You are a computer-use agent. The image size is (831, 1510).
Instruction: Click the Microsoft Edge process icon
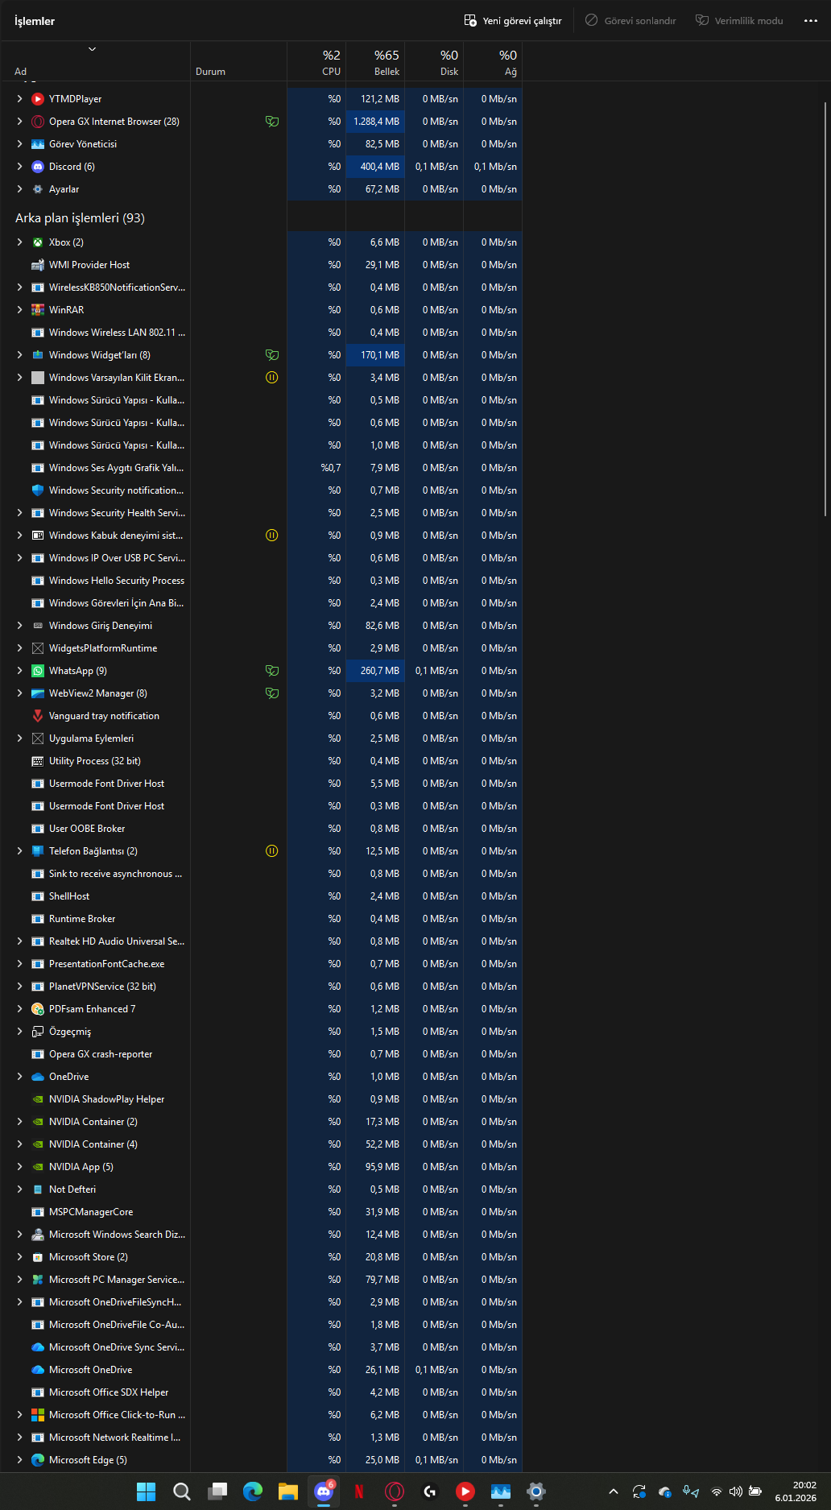pyautogui.click(x=38, y=1460)
